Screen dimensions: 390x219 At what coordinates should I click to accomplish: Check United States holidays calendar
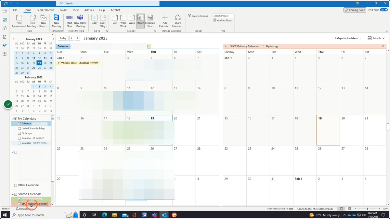coord(19,128)
